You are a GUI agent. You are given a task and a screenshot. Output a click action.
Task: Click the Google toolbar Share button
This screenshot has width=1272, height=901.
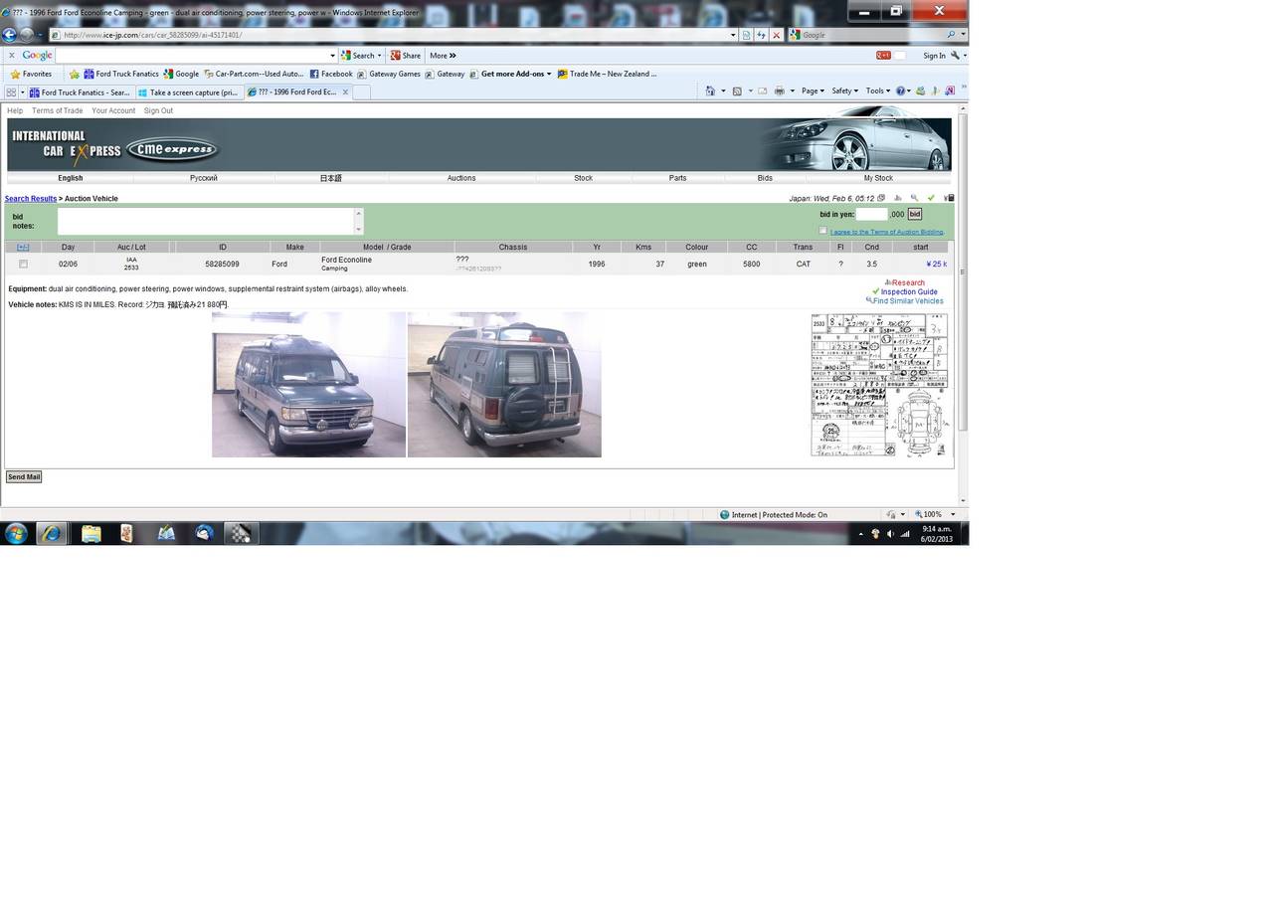pos(405,56)
